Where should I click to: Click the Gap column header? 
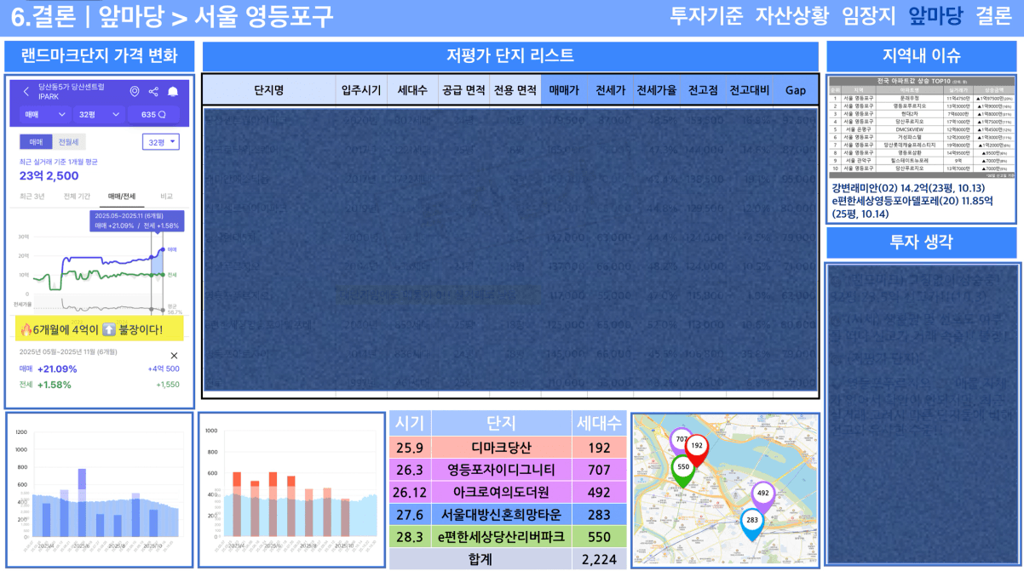click(796, 90)
